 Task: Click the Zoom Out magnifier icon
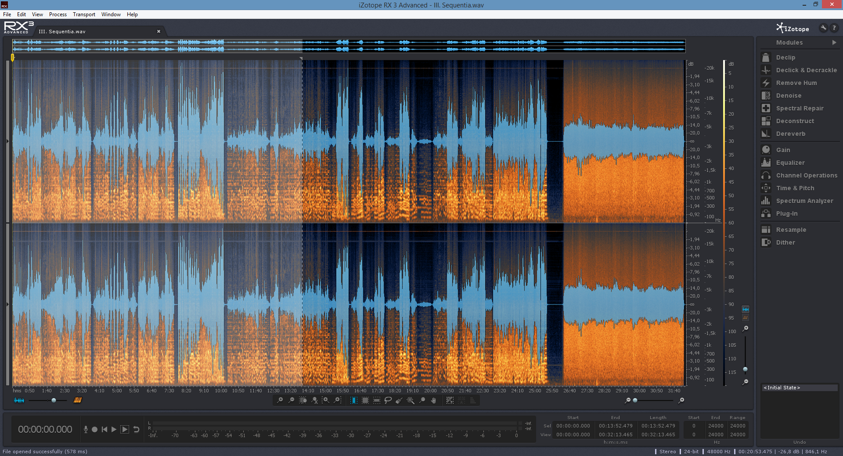[x=291, y=400]
